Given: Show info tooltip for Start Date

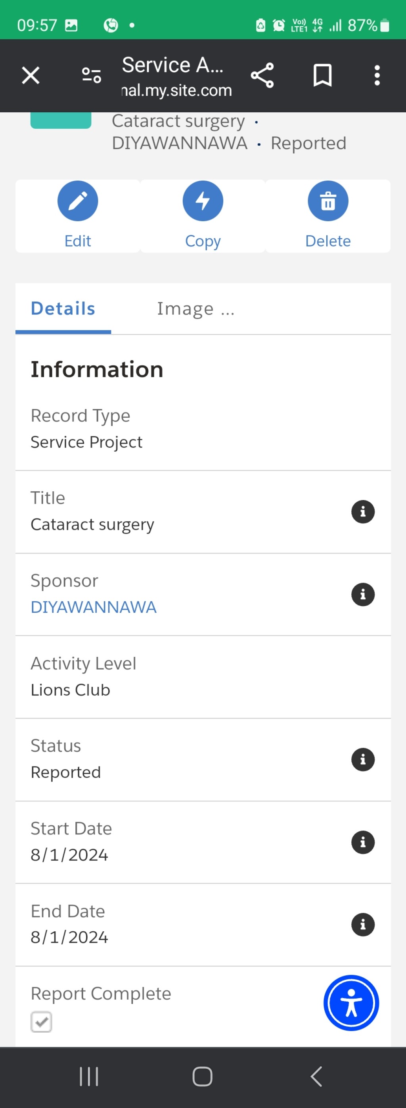Looking at the screenshot, I should tap(363, 842).
